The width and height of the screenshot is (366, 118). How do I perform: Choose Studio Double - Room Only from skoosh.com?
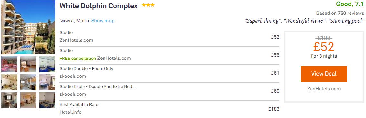169,73
